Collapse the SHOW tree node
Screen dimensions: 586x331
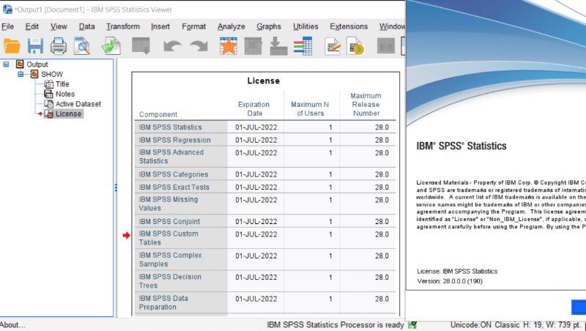click(21, 74)
